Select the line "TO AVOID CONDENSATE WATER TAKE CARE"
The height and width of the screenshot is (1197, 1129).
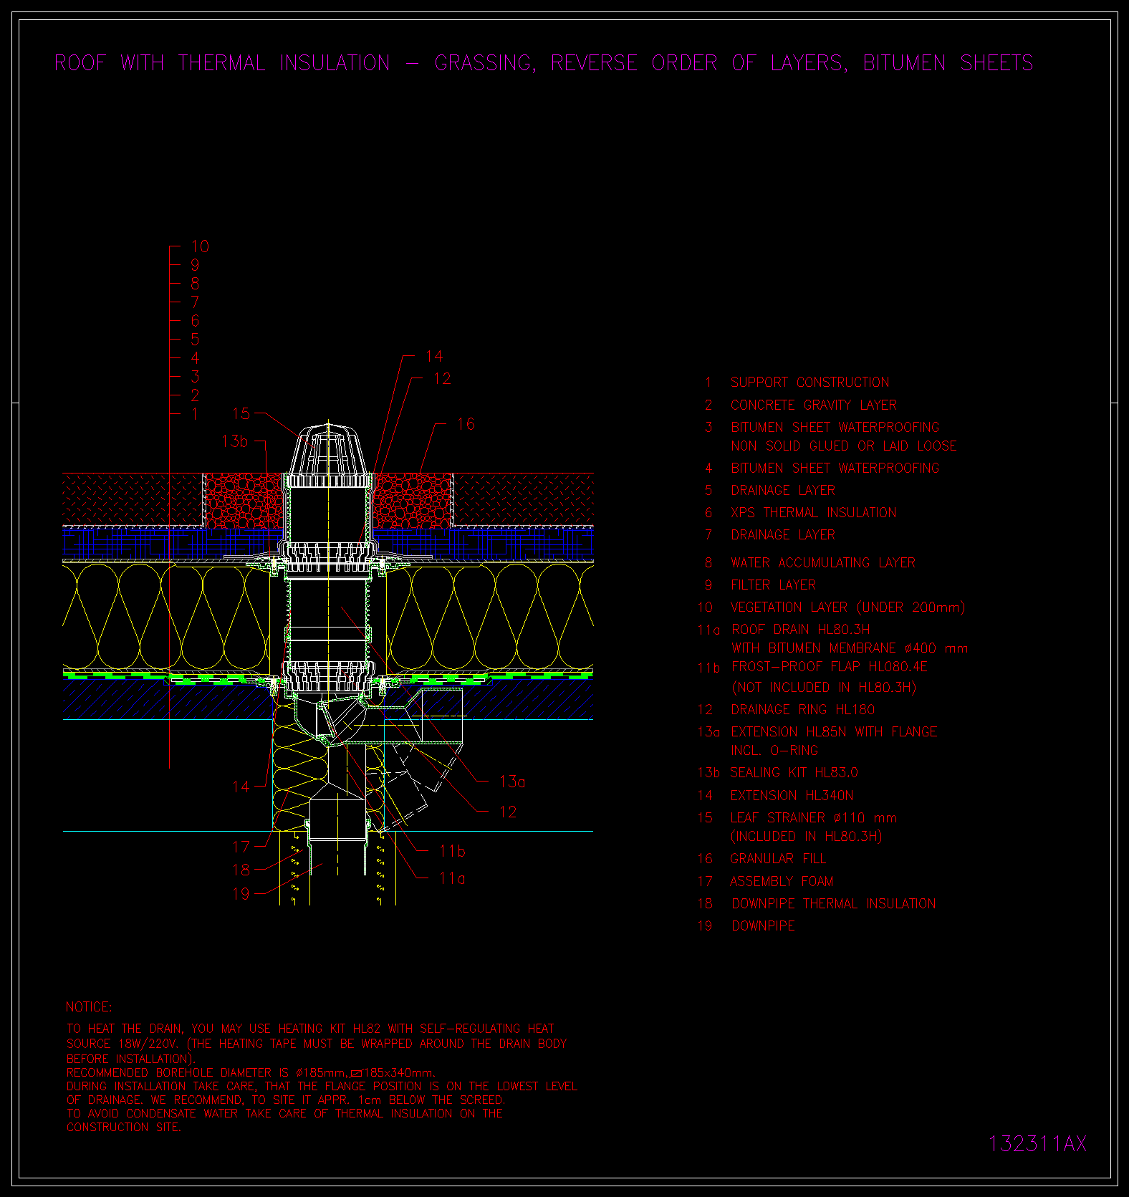284,1113
